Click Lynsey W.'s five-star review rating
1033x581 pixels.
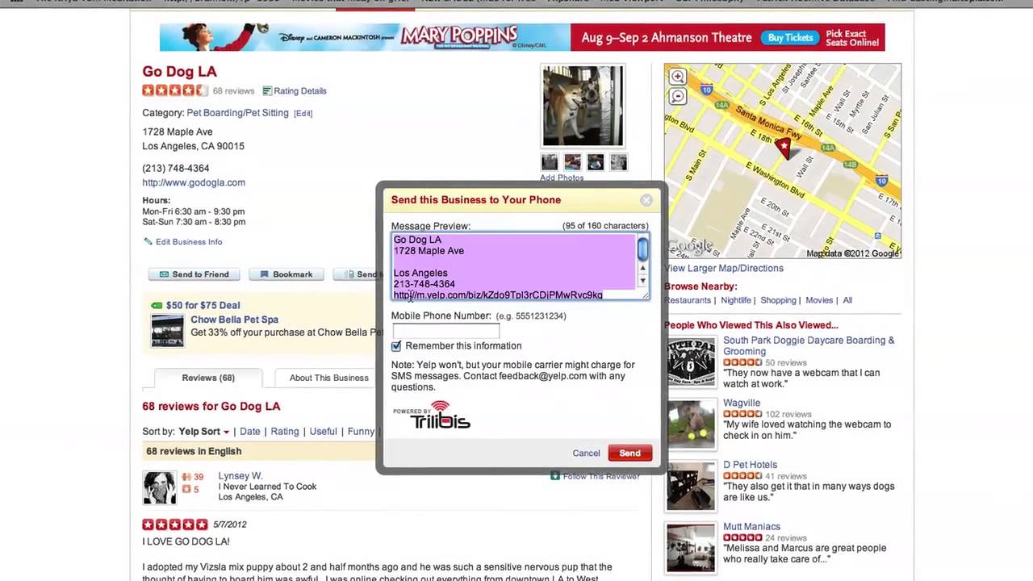pos(175,525)
